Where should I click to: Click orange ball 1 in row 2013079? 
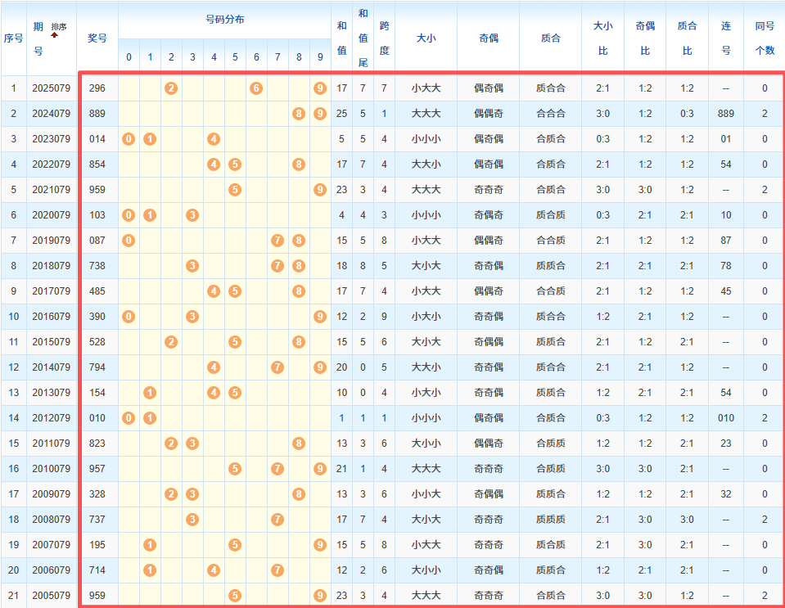pyautogui.click(x=150, y=393)
